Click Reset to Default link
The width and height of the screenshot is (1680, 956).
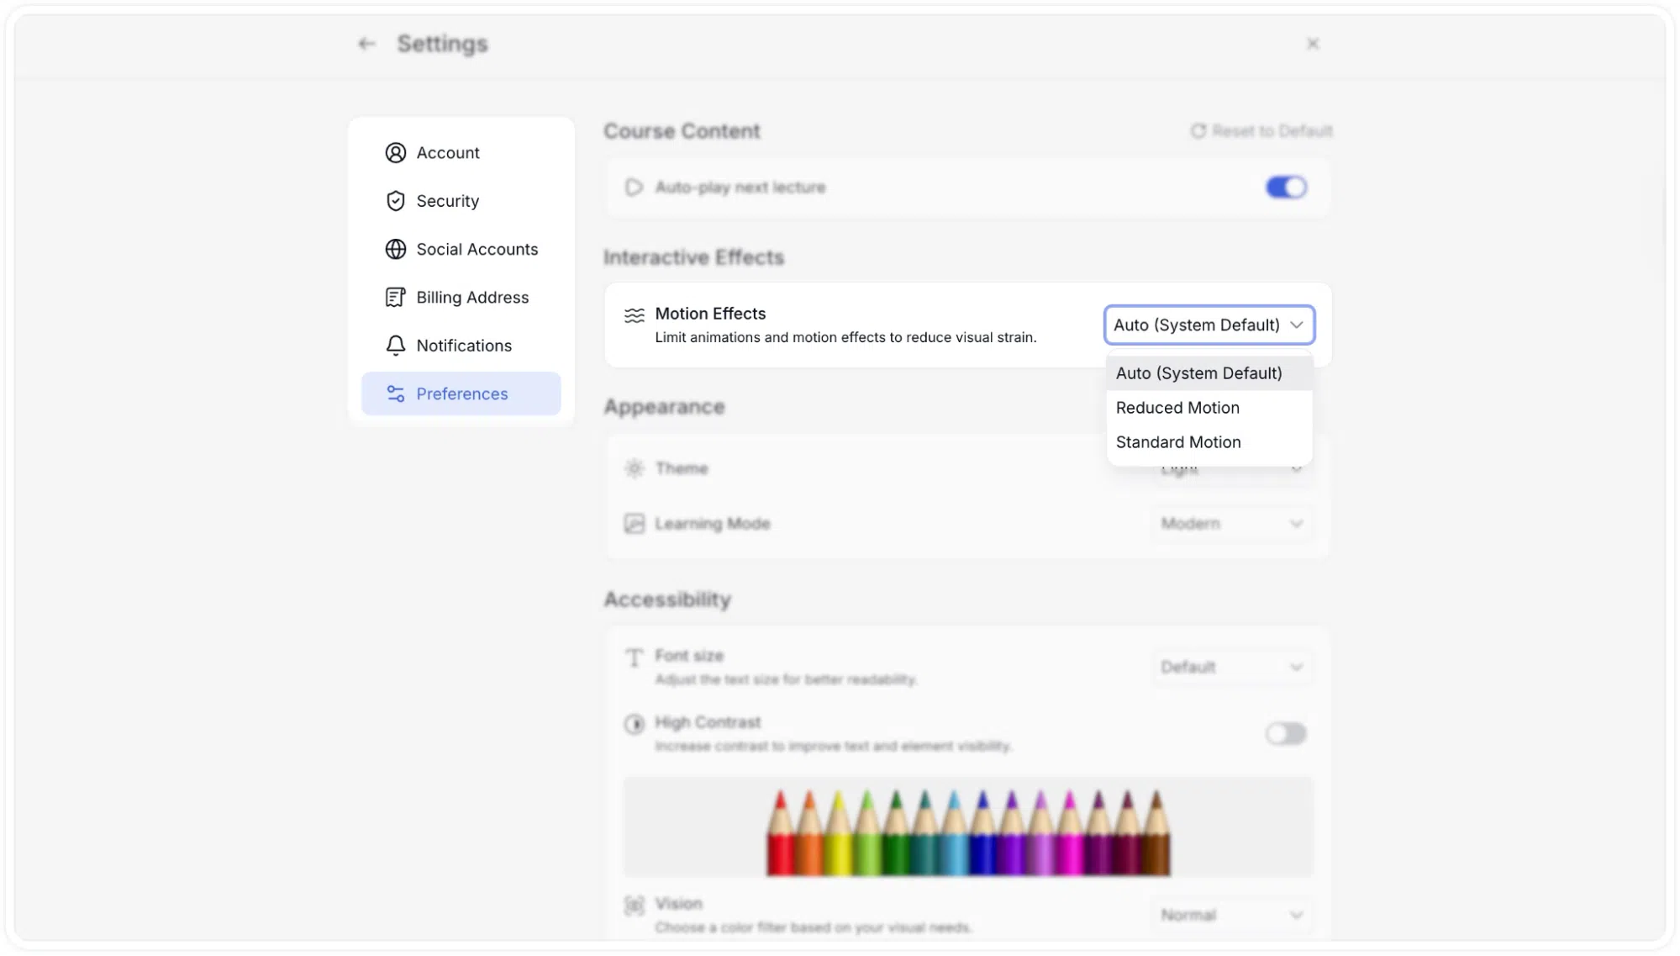point(1261,131)
